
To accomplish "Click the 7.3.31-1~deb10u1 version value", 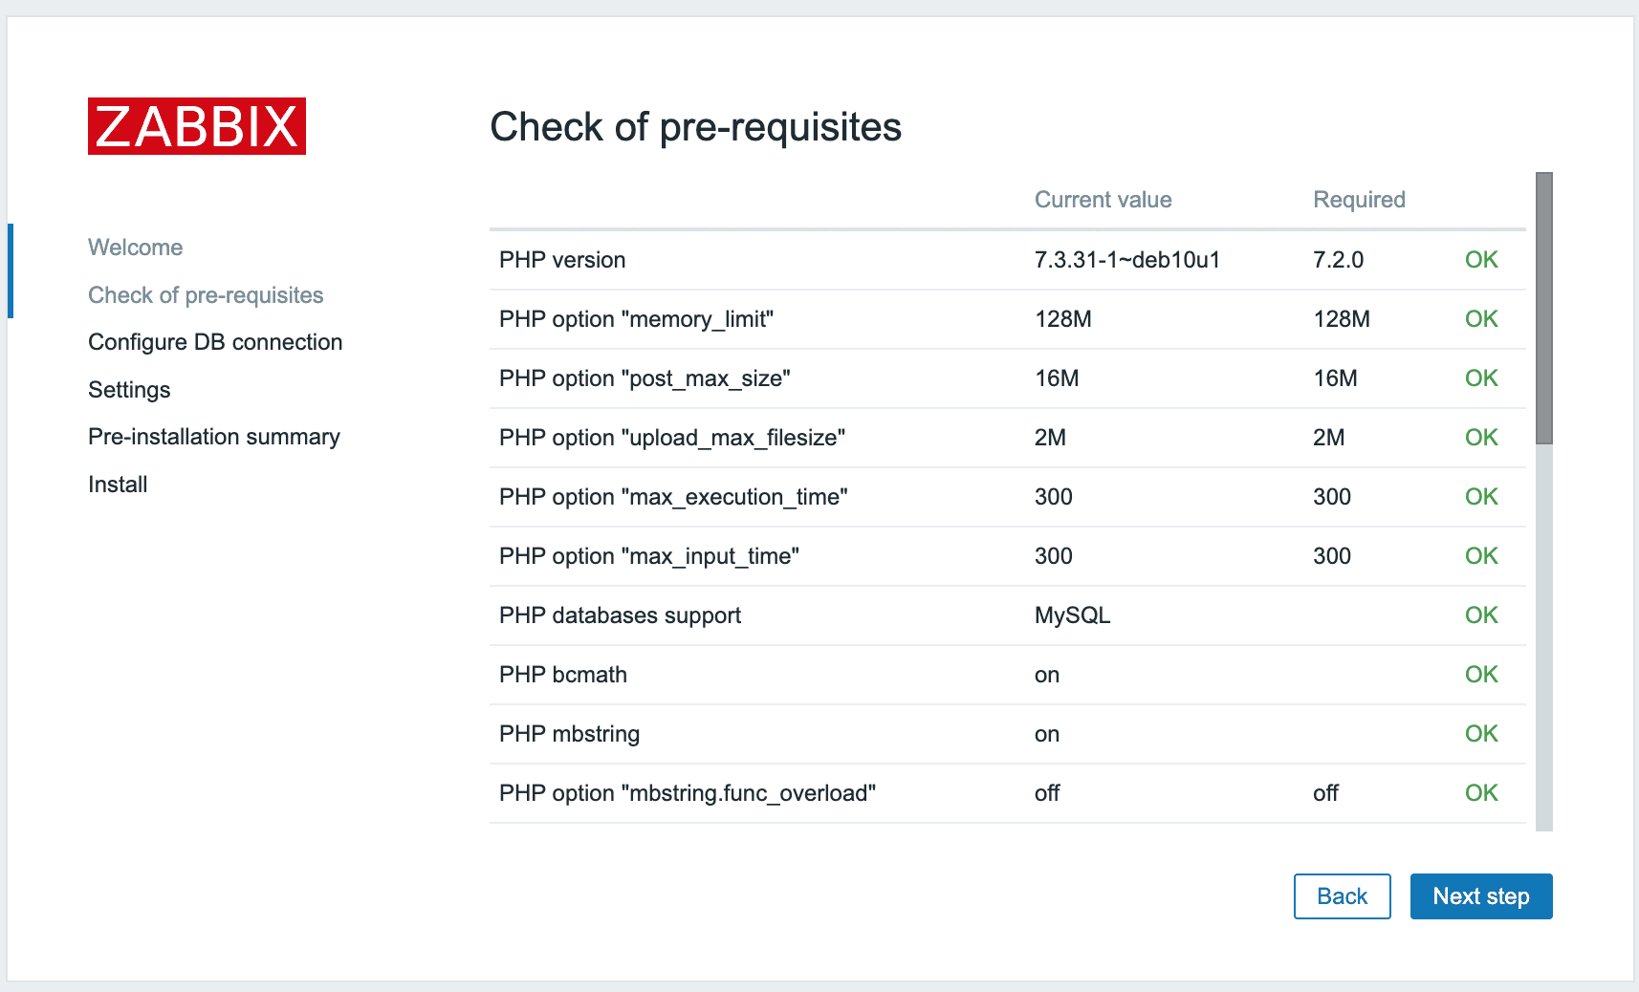I will [x=1127, y=260].
